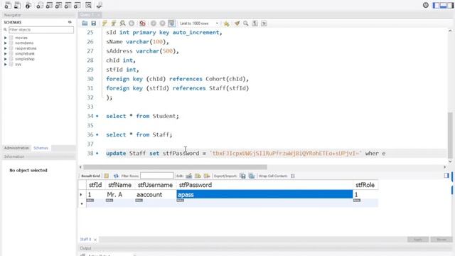455x256 pixels.
Task: Toggle continue-on-error red icon in editor toolbar
Action: [x=142, y=23]
